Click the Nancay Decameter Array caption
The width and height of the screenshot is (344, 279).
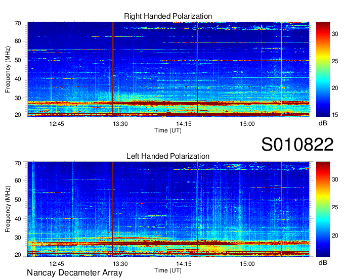pyautogui.click(x=74, y=272)
